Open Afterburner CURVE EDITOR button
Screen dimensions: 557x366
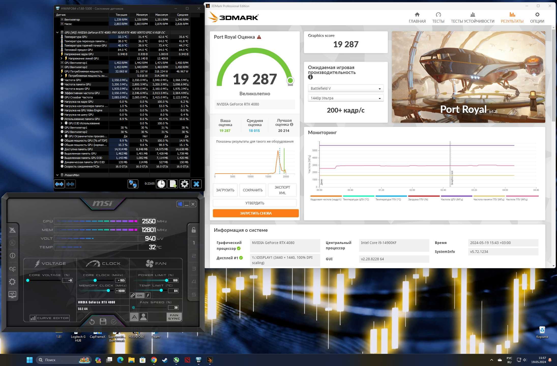click(x=50, y=318)
